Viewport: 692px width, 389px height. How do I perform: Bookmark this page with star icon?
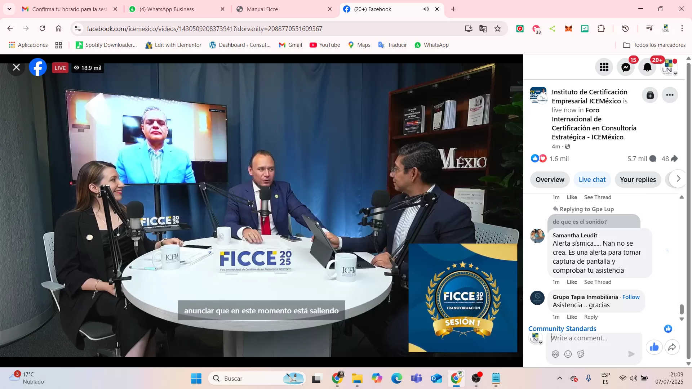[x=497, y=28]
